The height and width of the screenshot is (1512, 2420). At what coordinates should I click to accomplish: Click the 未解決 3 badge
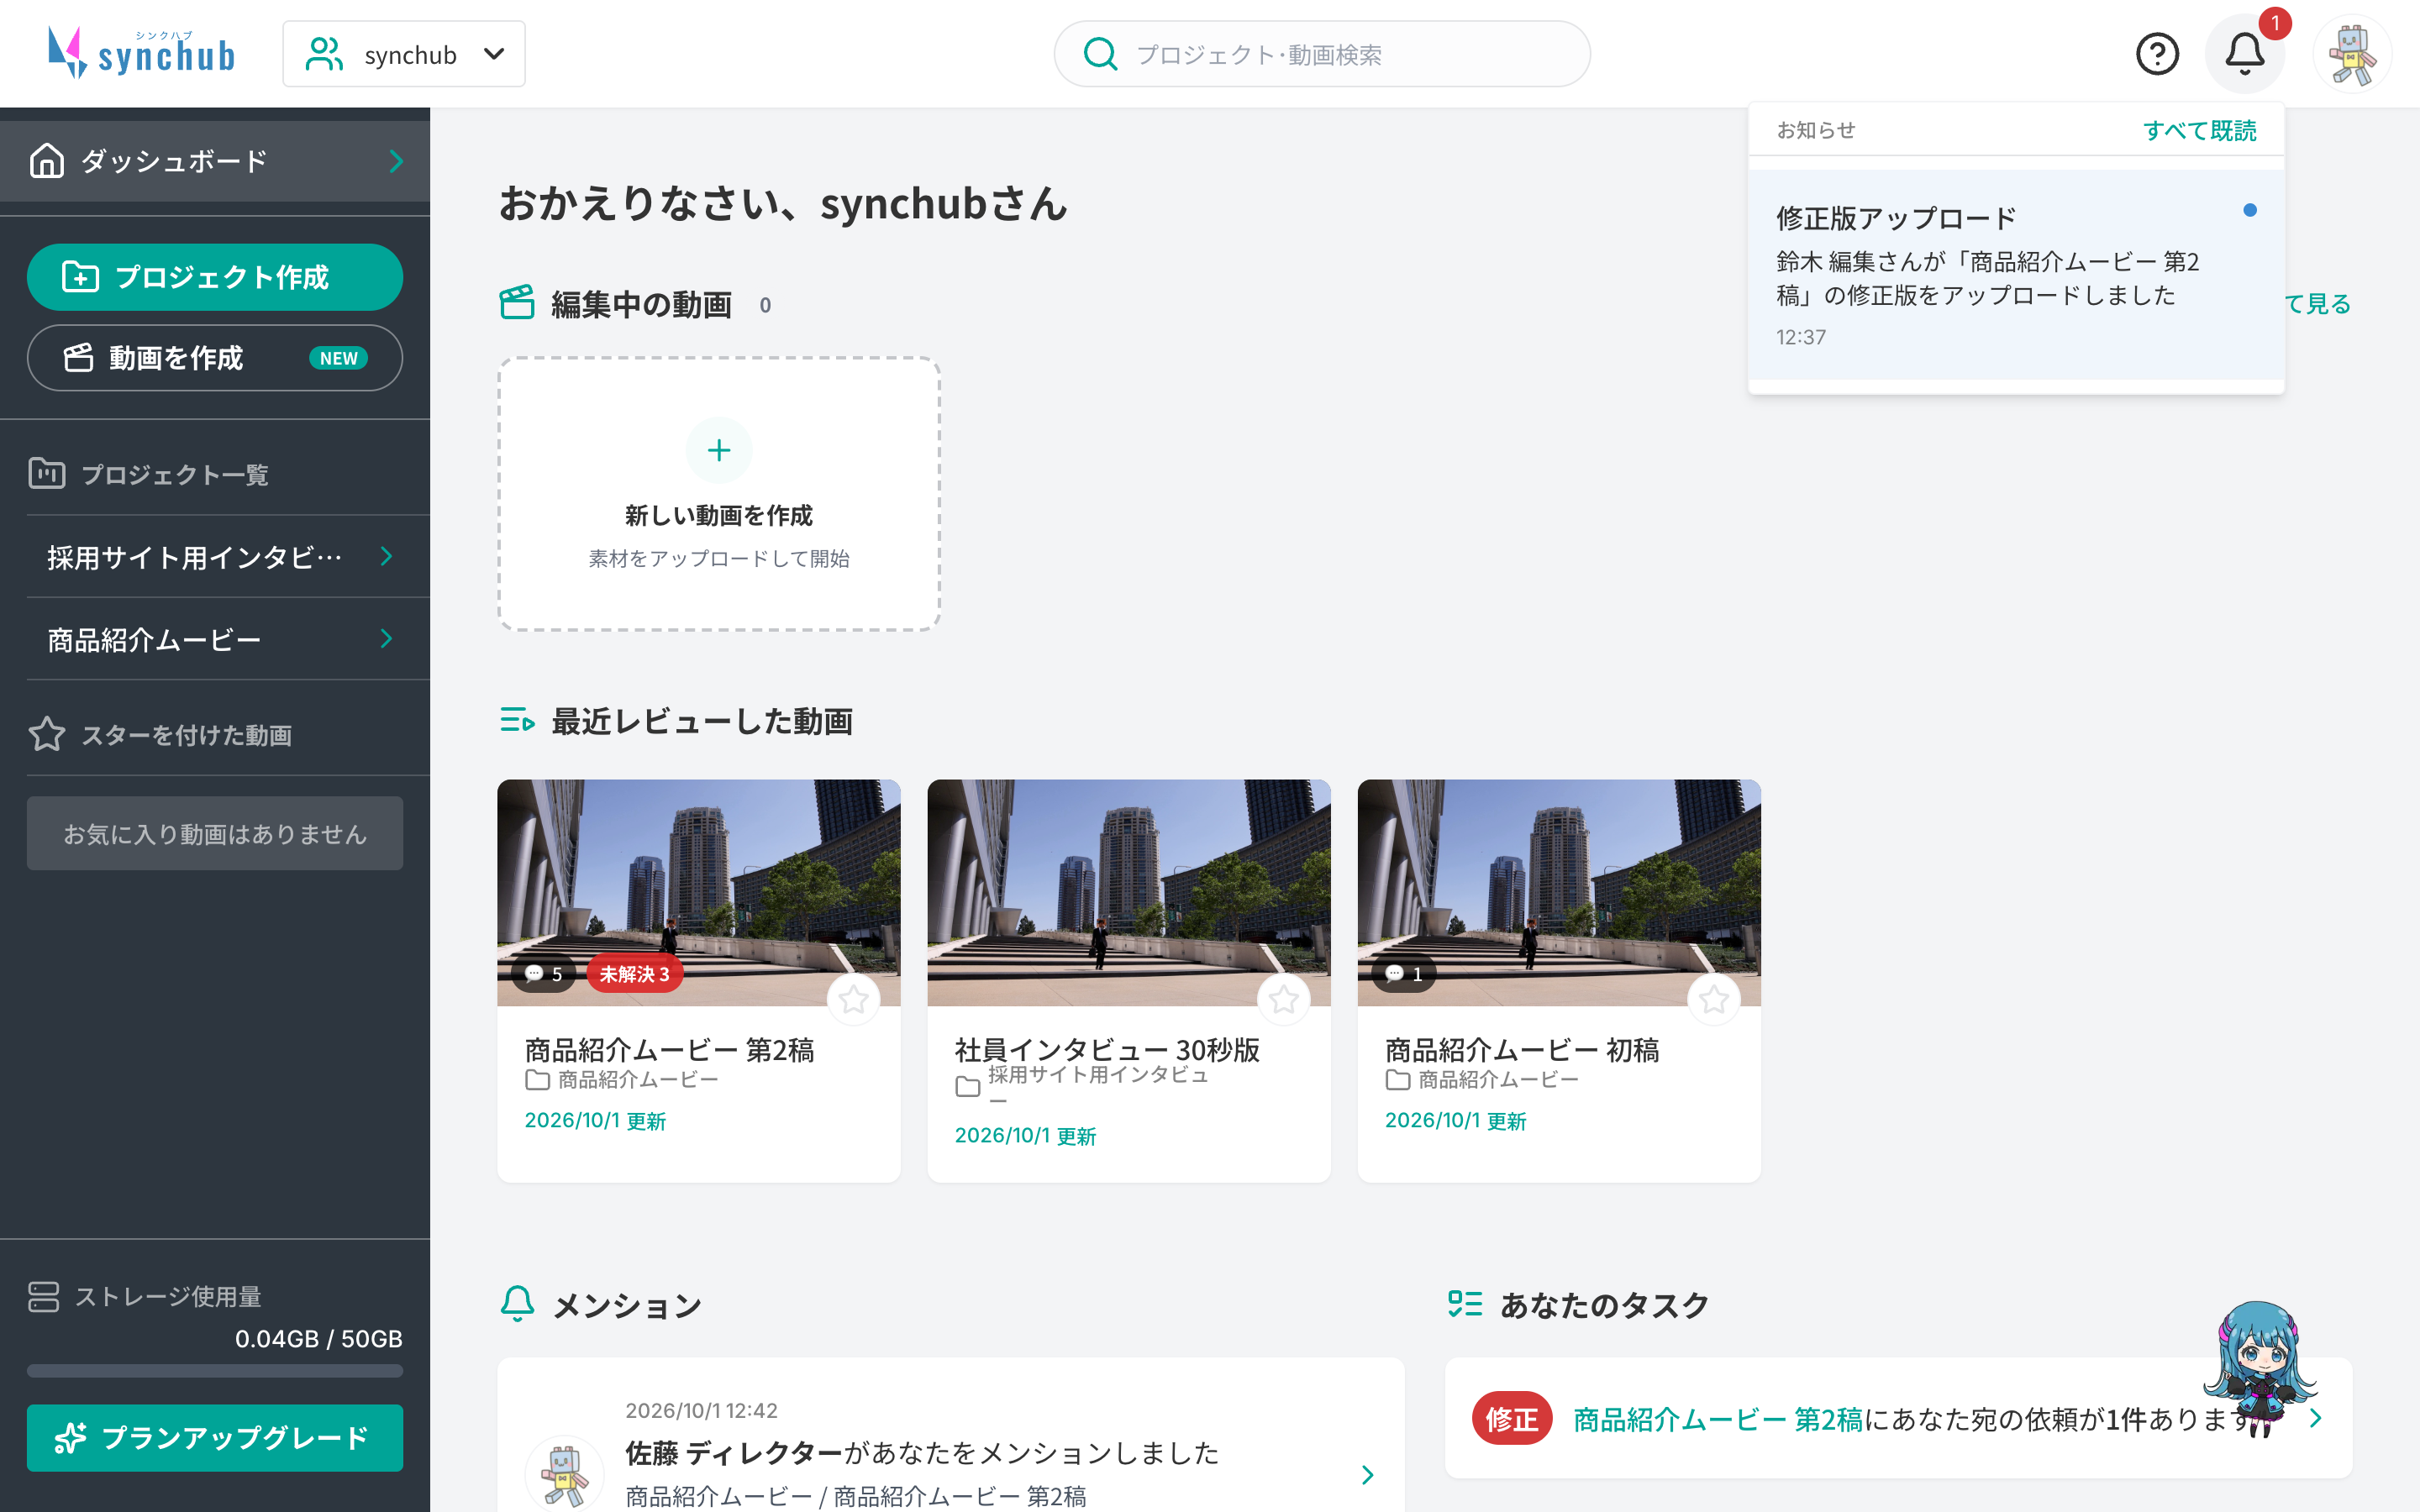pyautogui.click(x=635, y=973)
